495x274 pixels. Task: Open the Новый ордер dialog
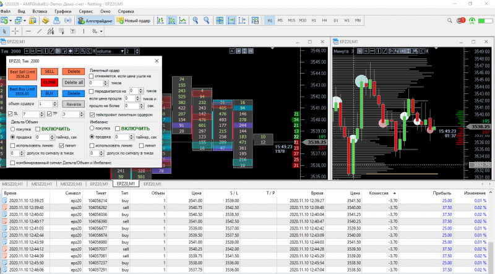click(132, 20)
